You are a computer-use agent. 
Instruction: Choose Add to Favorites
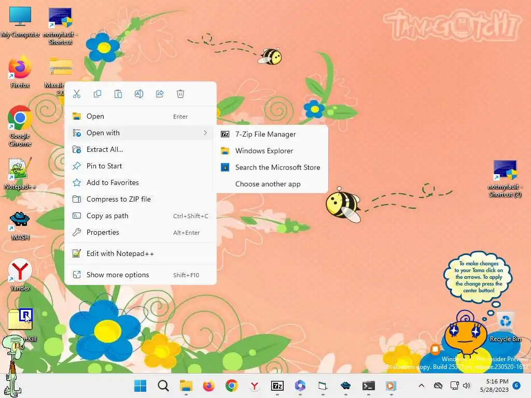point(140,182)
